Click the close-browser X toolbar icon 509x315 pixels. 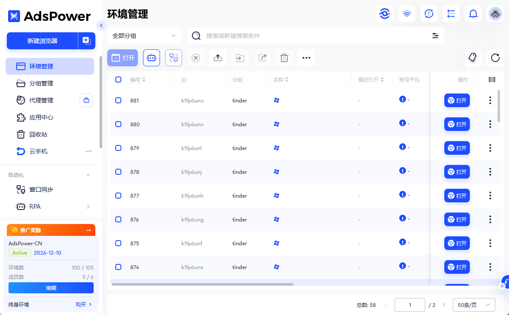[x=196, y=58]
